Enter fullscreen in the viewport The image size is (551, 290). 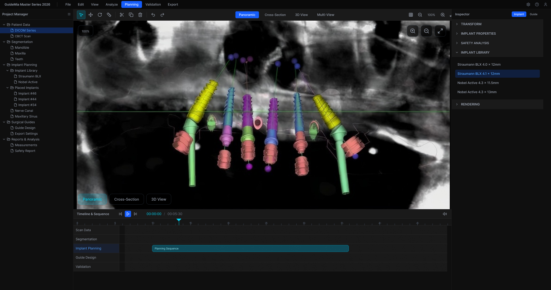point(440,31)
